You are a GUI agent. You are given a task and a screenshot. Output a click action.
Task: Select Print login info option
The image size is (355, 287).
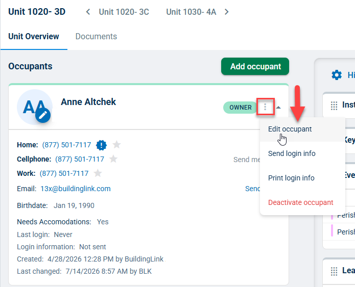point(291,178)
